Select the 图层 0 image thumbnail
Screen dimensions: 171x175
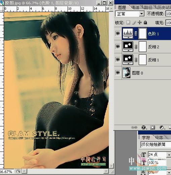coord(127,73)
